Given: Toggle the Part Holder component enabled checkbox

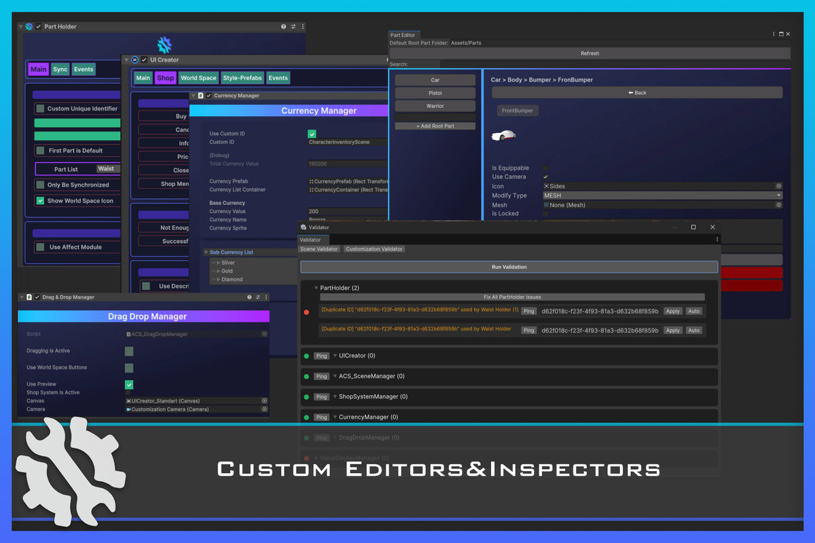Looking at the screenshot, I should click(38, 26).
